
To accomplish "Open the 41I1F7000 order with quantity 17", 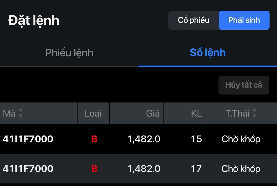I will tap(139, 169).
